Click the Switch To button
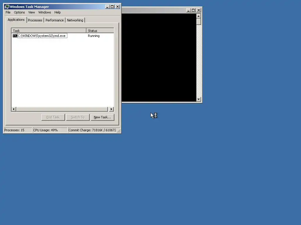301x225 pixels. point(78,117)
